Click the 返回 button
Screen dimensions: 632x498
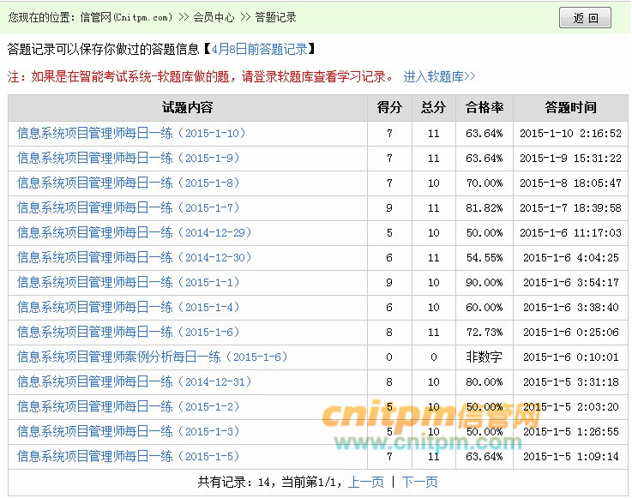585,18
